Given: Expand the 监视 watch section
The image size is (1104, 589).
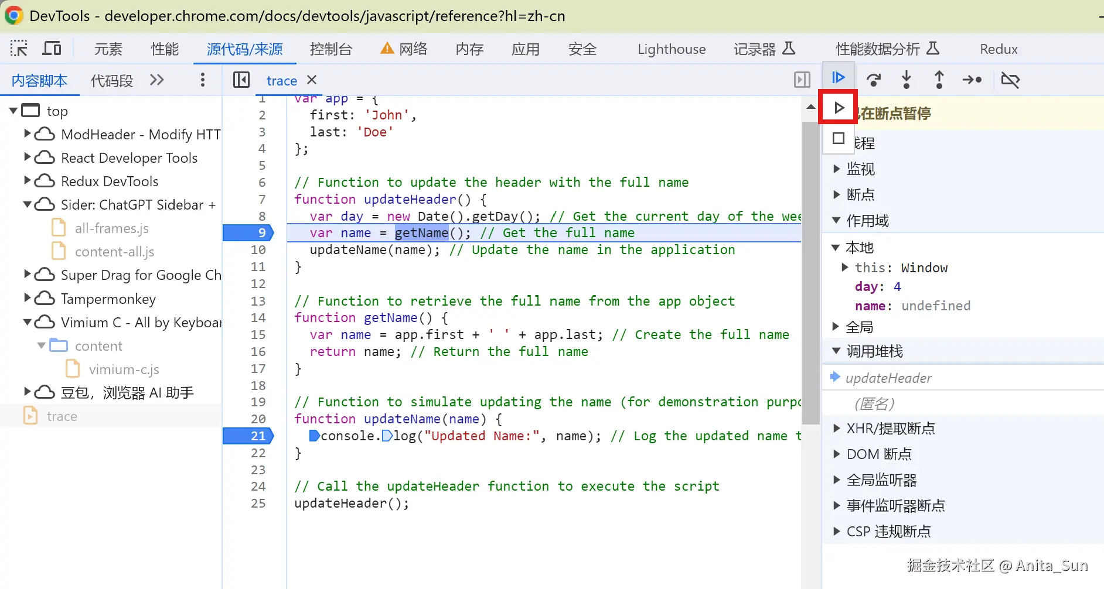Looking at the screenshot, I should tap(836, 169).
